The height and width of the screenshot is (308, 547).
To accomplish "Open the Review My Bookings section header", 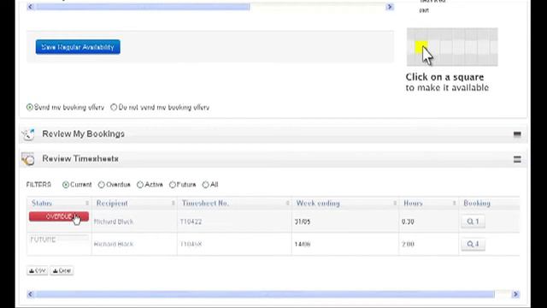I will click(273, 134).
